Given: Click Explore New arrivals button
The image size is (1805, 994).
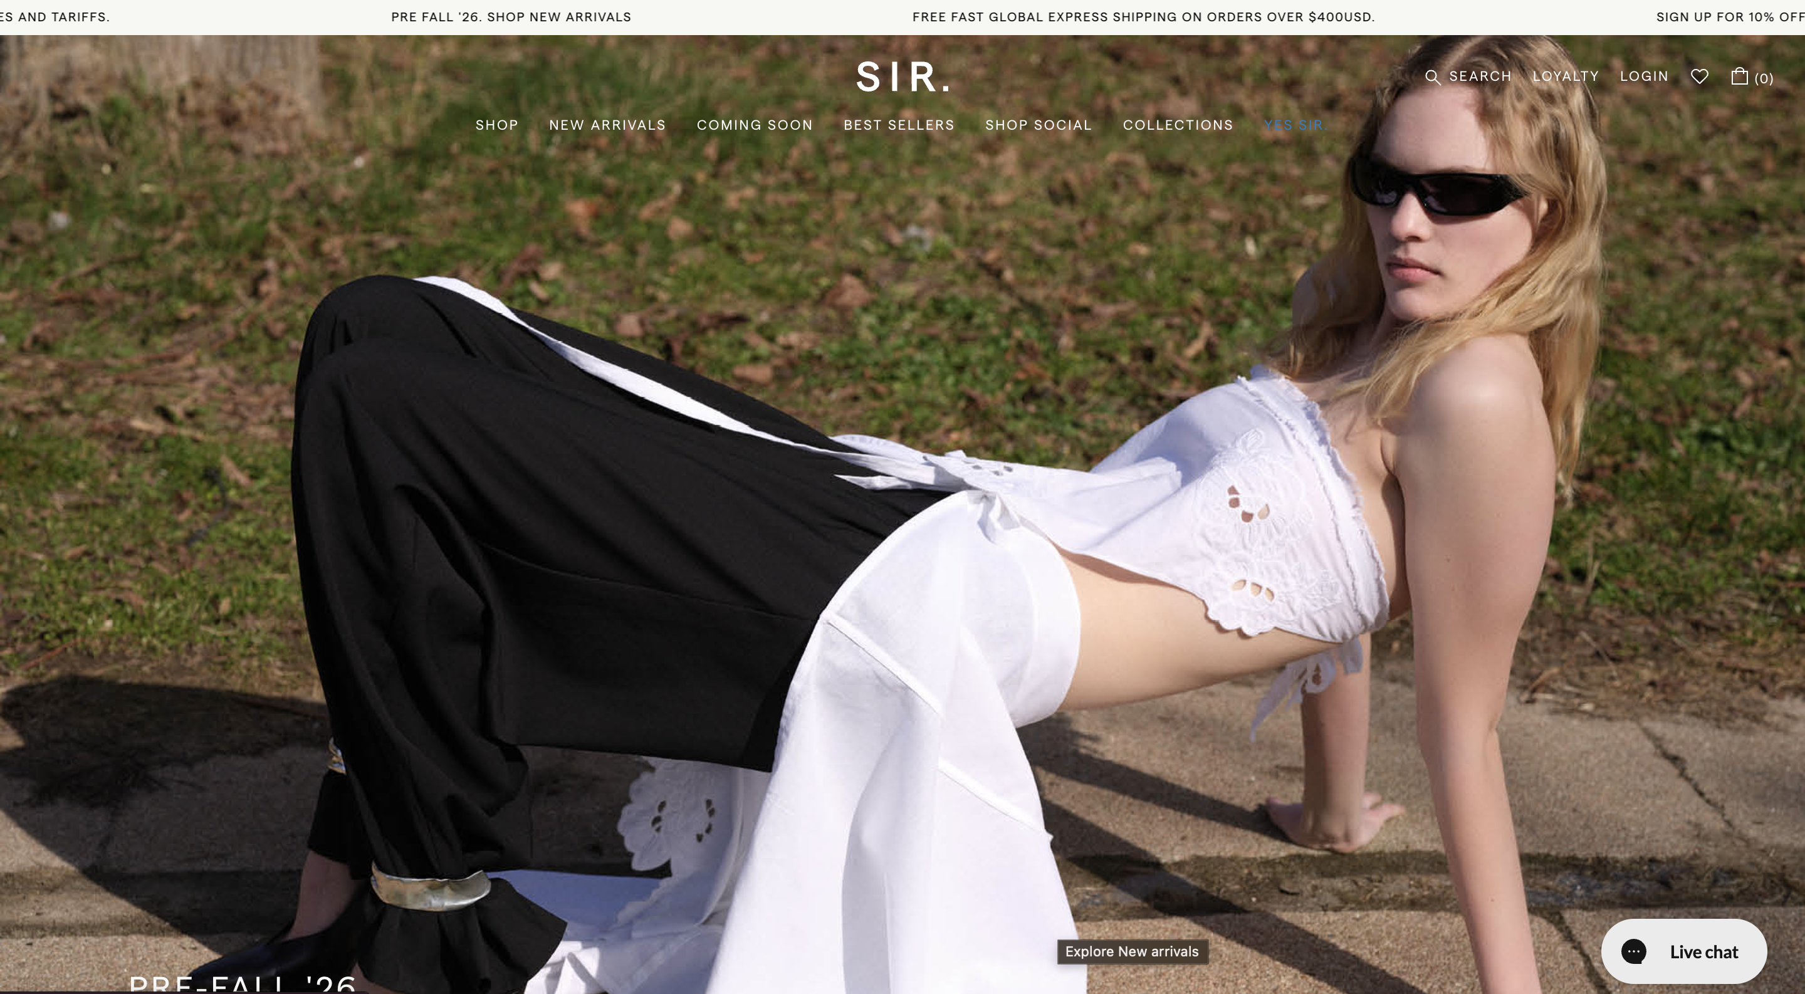Looking at the screenshot, I should (1132, 951).
